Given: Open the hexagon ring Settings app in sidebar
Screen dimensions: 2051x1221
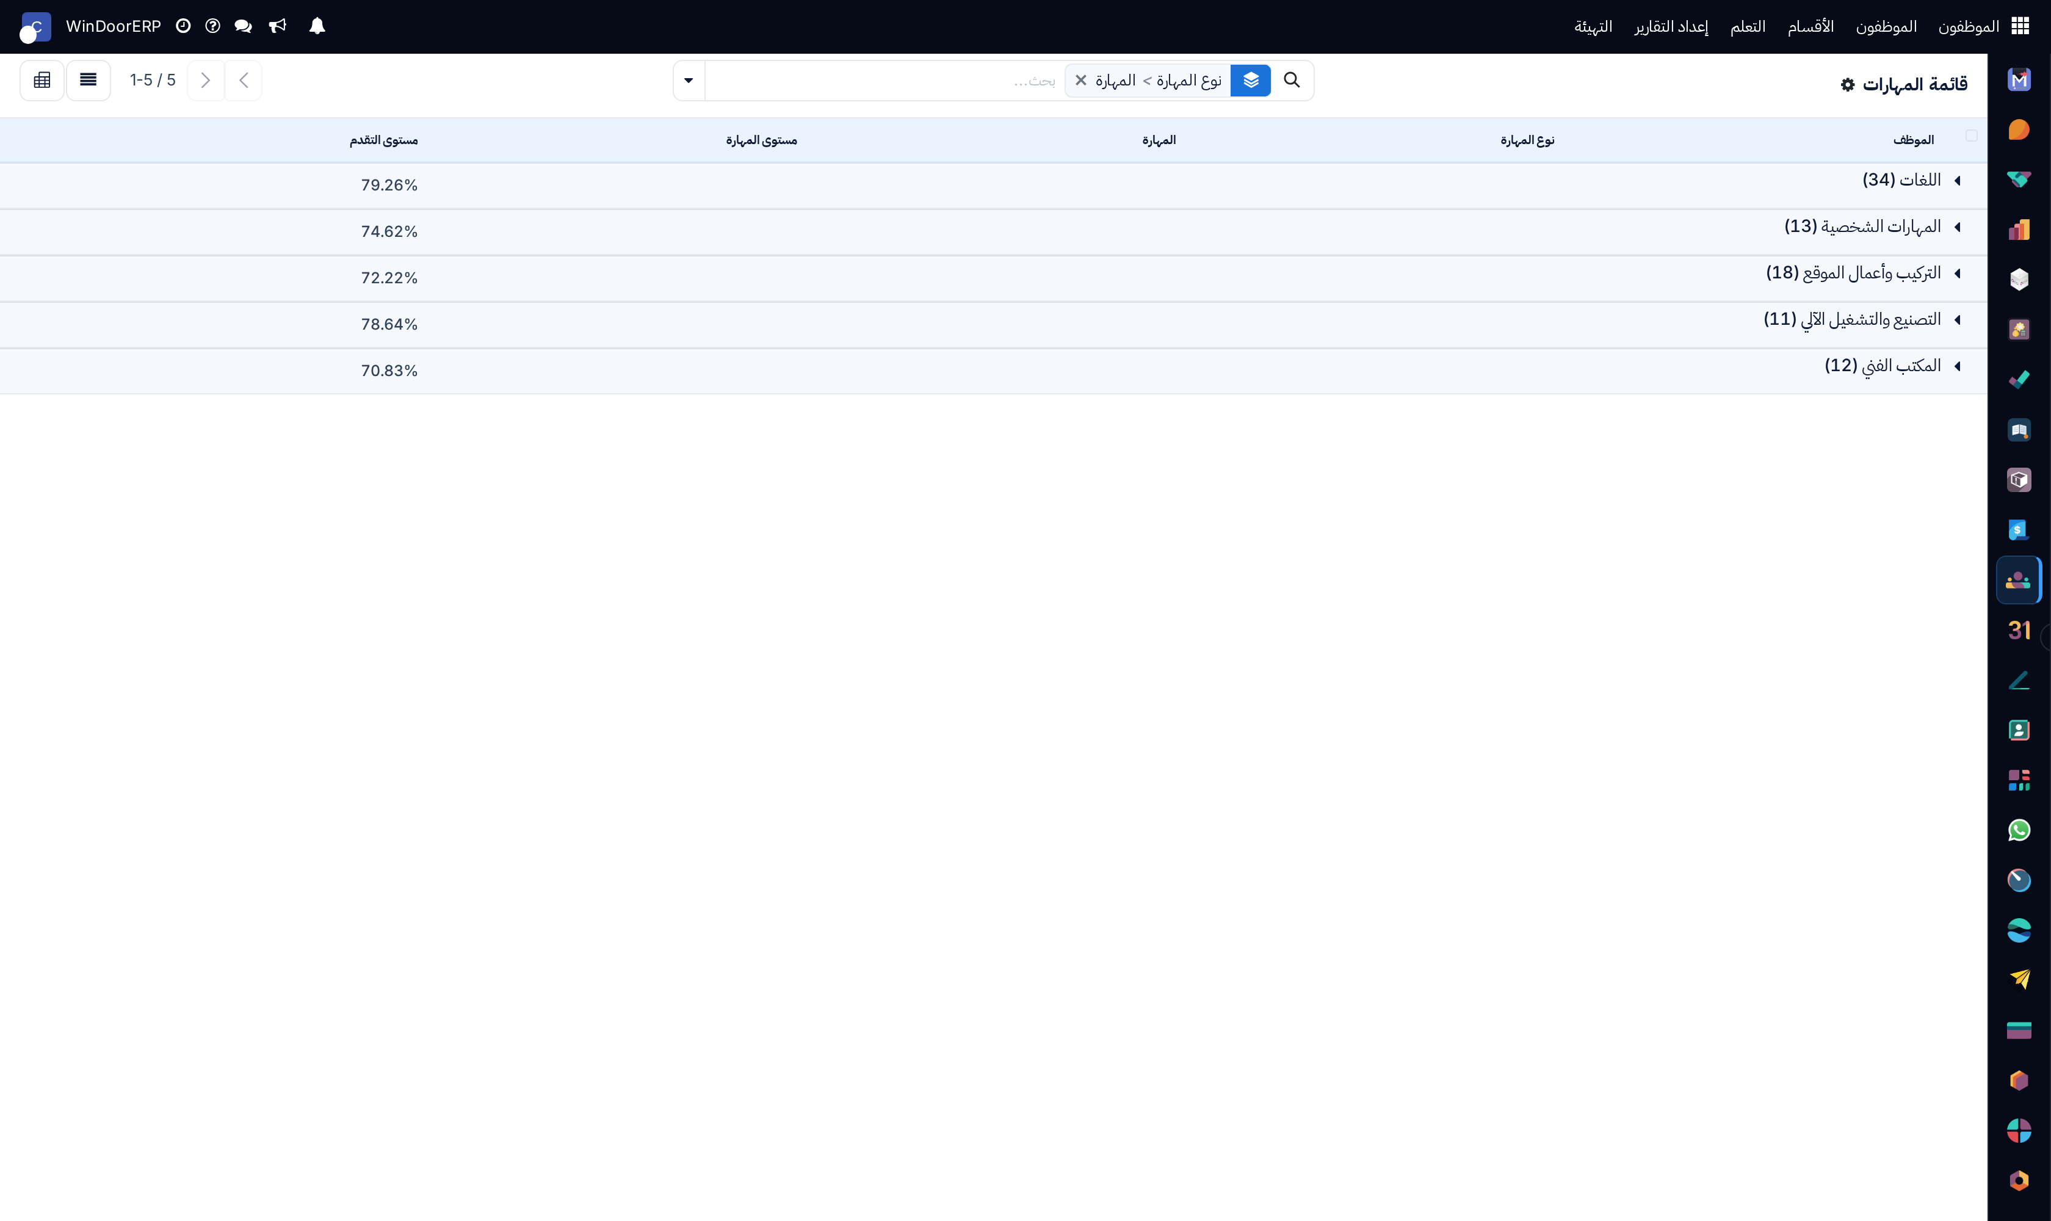Looking at the screenshot, I should 2019,1181.
